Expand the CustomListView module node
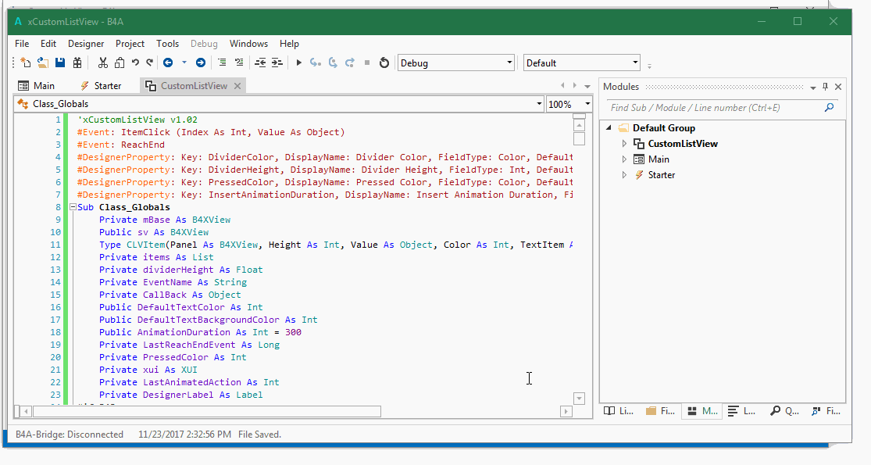This screenshot has height=465, width=871. coord(624,144)
